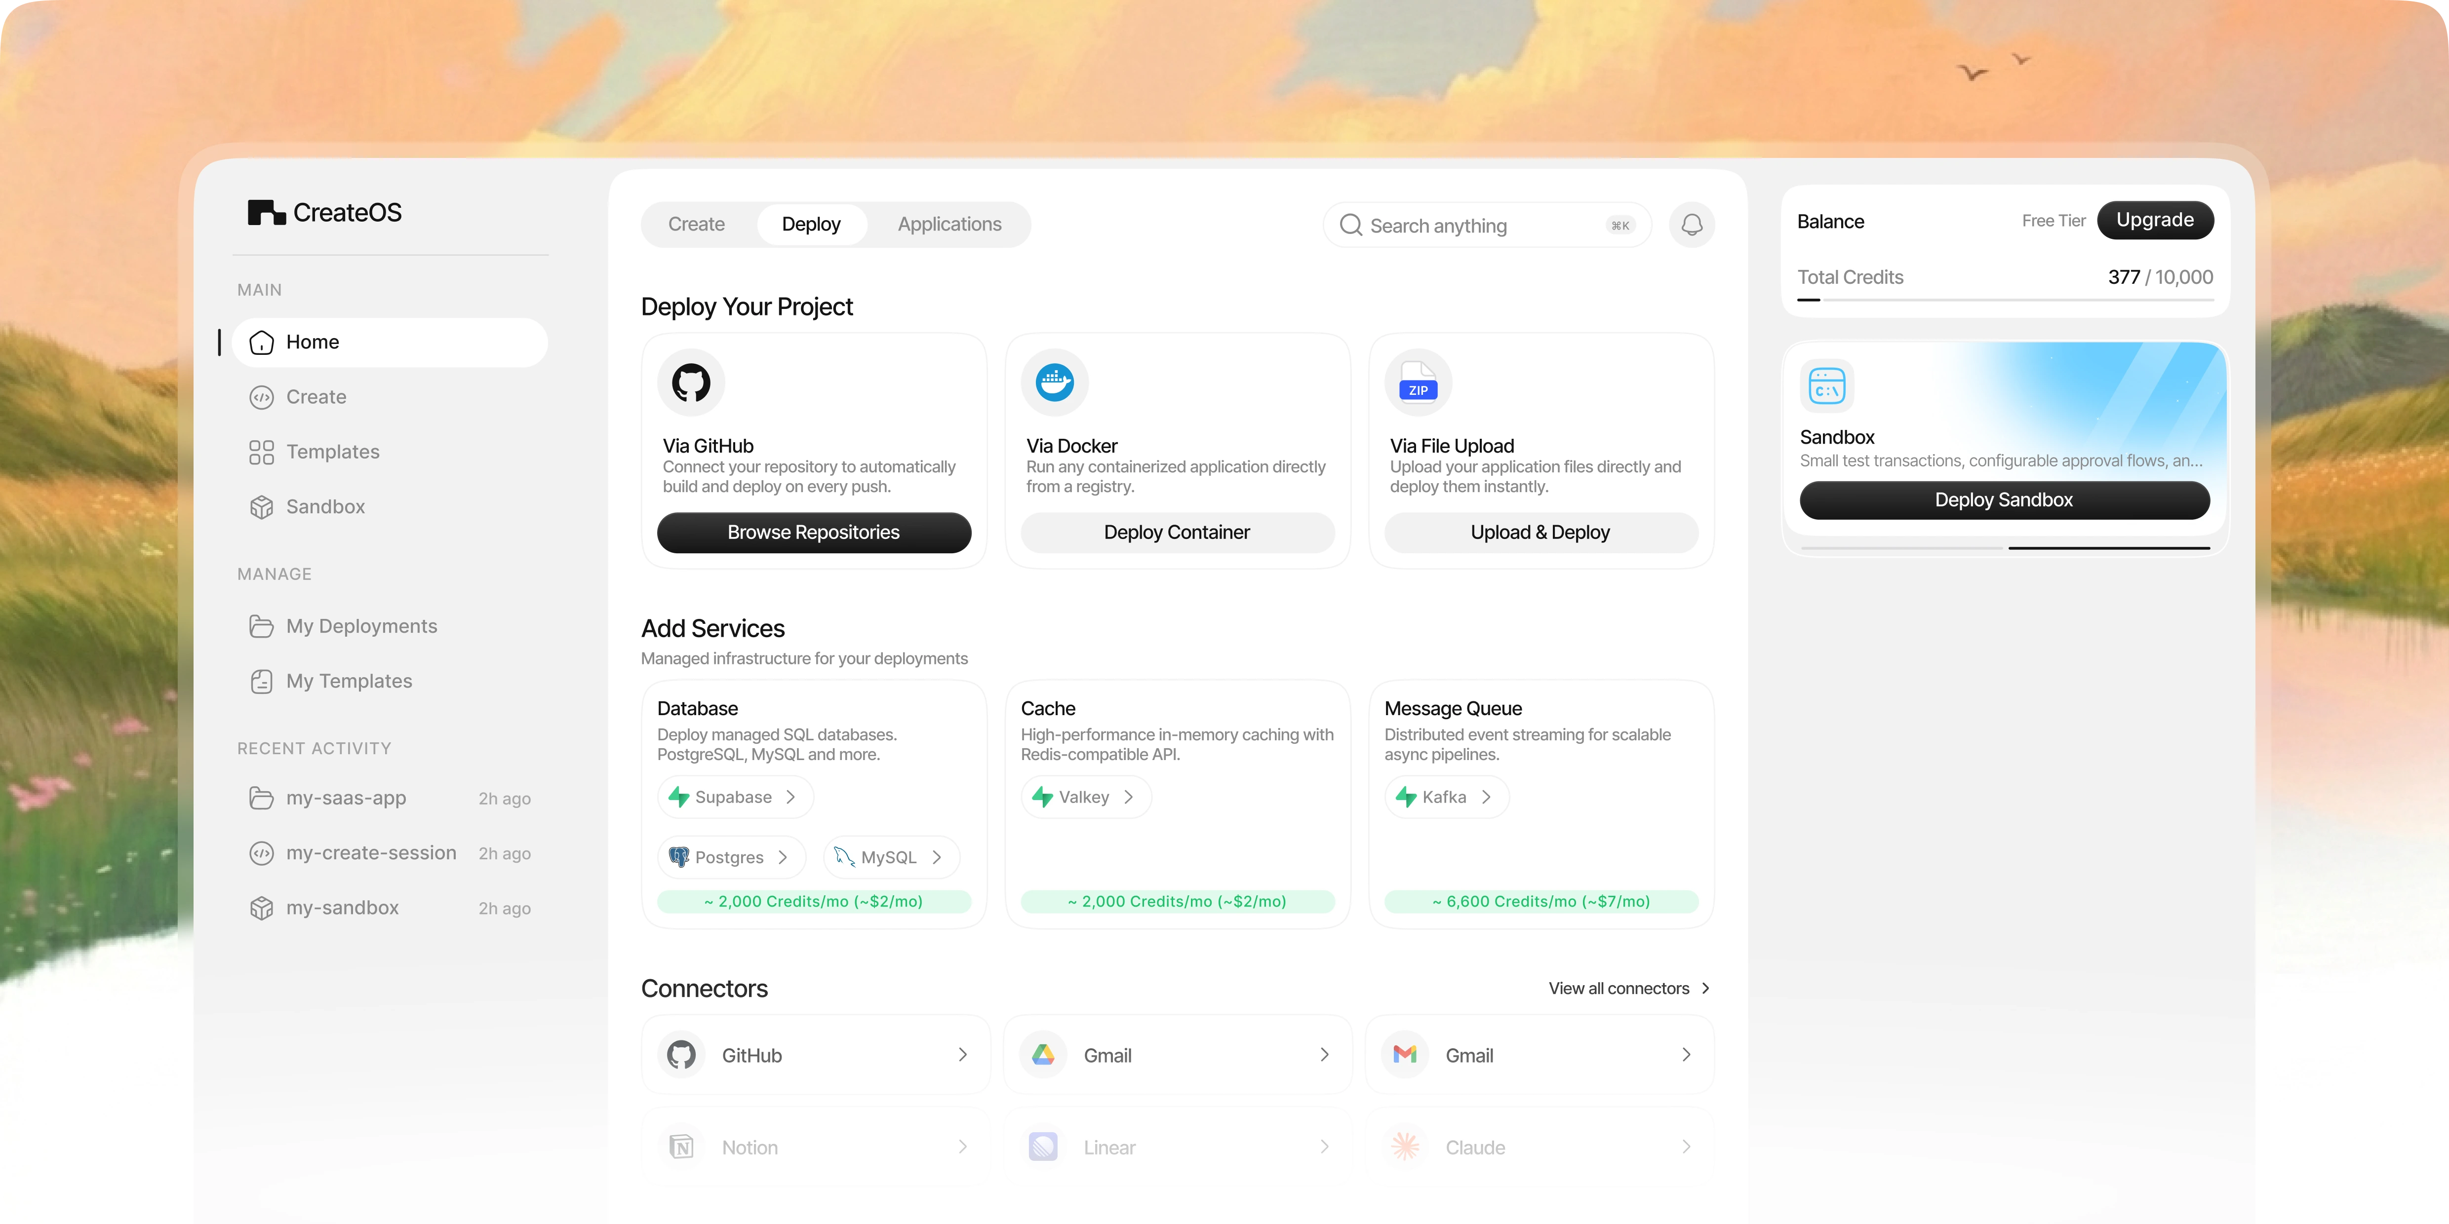Open the my-sandbox recent activity item
2449x1224 pixels.
[x=342, y=908]
